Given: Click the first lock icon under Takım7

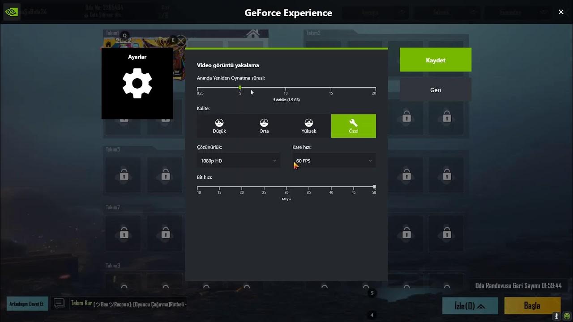Looking at the screenshot, I should point(124,233).
